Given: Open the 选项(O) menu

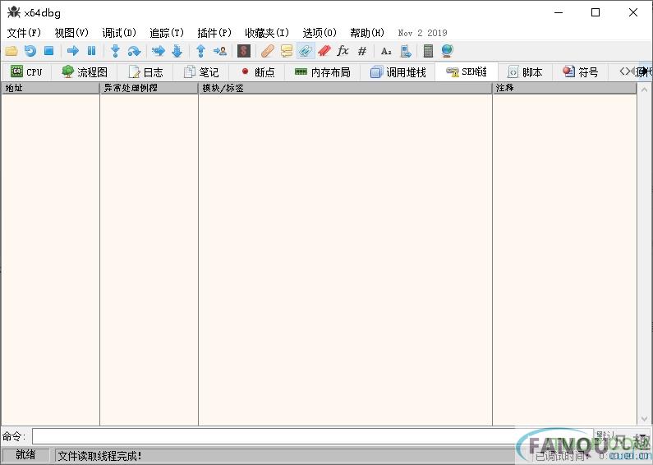Looking at the screenshot, I should pyautogui.click(x=319, y=33).
